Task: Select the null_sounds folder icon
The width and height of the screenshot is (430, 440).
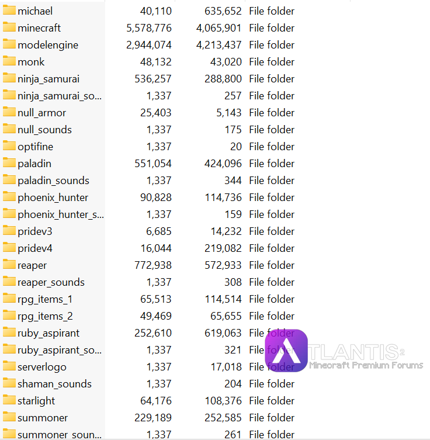Action: pyautogui.click(x=9, y=129)
